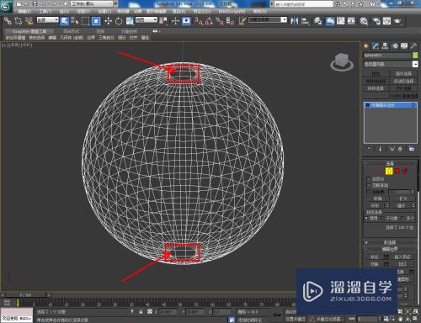421x323 pixels.
Task: Toggle the Window/Crossing selection icon
Action: [96, 21]
